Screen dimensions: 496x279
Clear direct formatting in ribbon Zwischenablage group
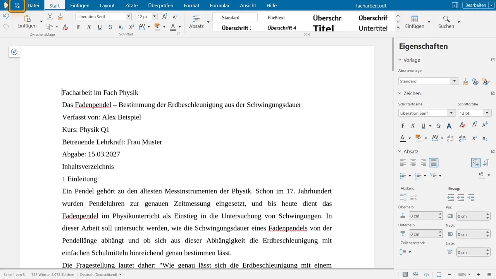click(65, 27)
